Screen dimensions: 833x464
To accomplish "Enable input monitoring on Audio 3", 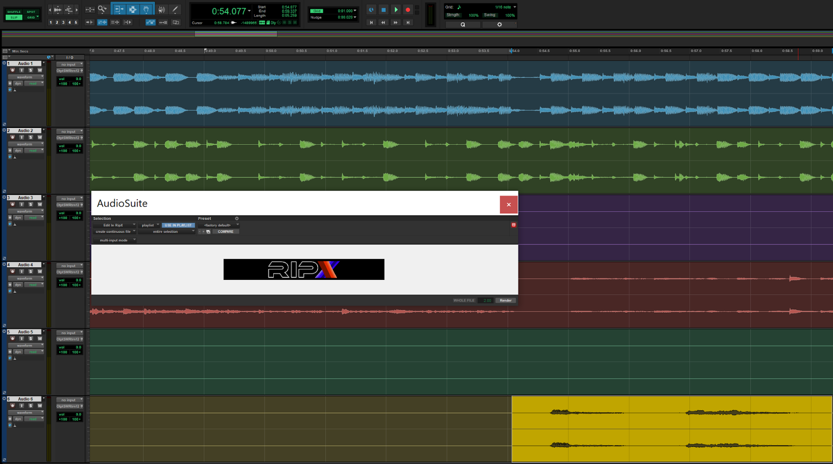I will coord(21,204).
